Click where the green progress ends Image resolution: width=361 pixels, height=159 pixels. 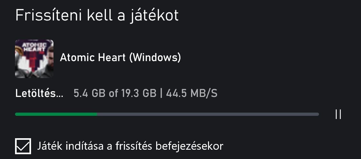(97, 114)
